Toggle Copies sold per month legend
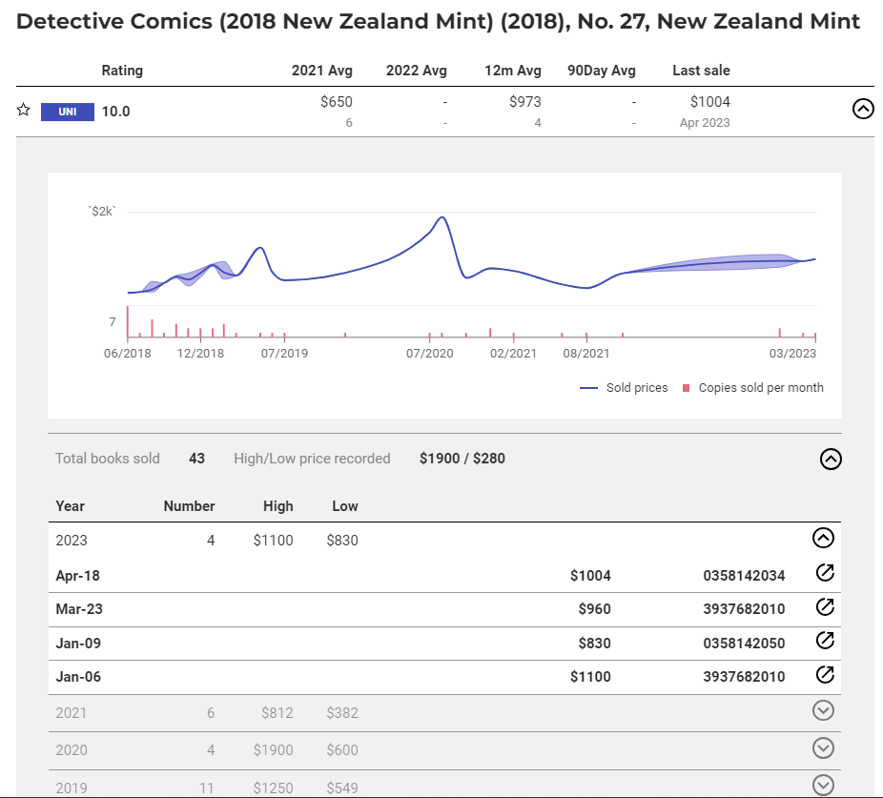This screenshot has width=883, height=798. tap(753, 388)
